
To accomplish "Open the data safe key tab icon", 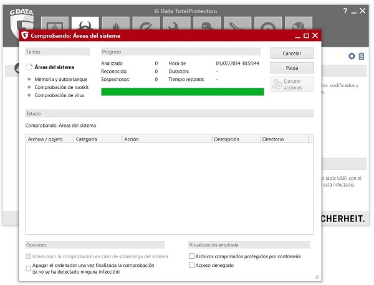I will pyautogui.click(x=237, y=23).
